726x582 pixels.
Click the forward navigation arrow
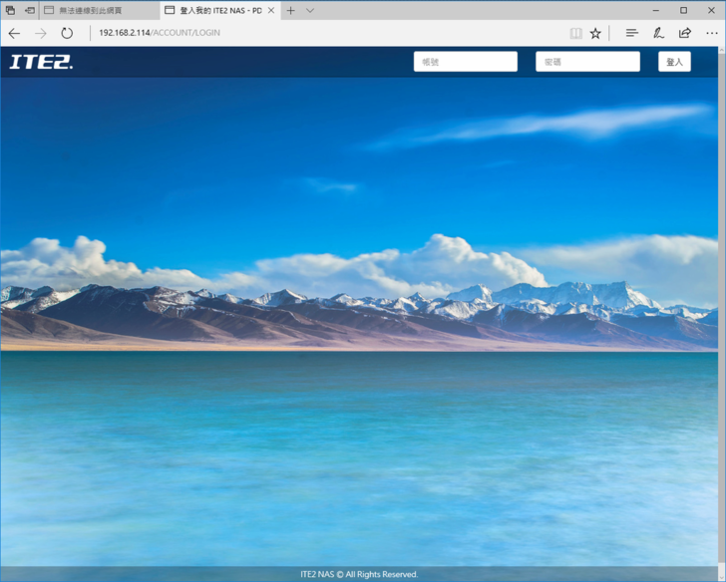pos(41,33)
